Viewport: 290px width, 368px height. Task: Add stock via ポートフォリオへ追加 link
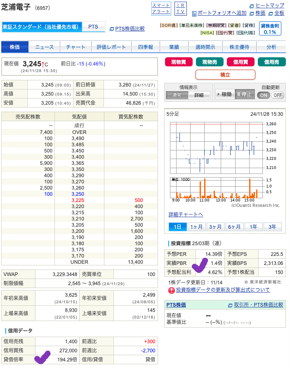(x=222, y=13)
